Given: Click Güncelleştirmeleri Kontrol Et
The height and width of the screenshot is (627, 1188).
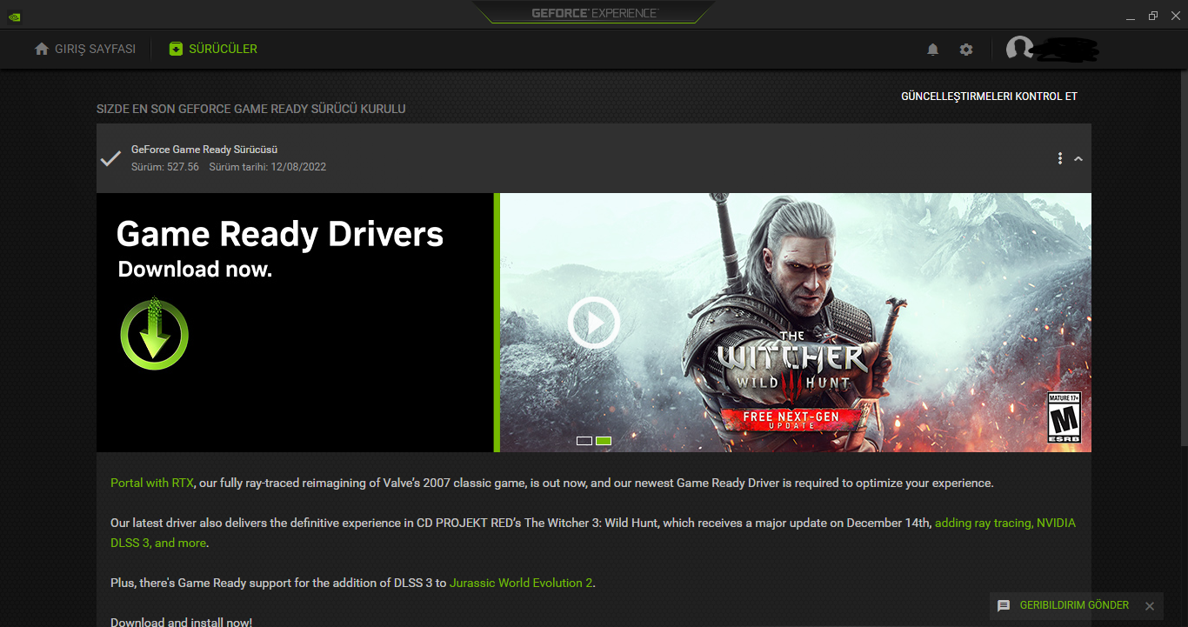Looking at the screenshot, I should tap(989, 97).
